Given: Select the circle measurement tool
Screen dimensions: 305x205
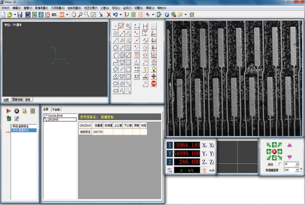Looking at the screenshot, I should pyautogui.click(x=116, y=48).
